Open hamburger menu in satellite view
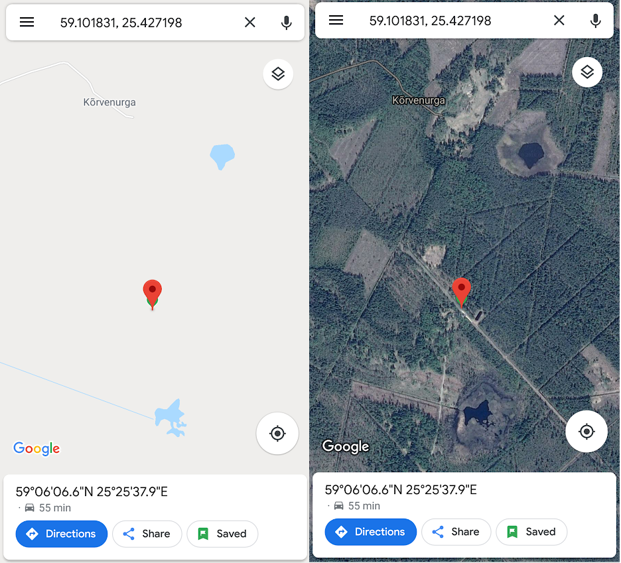 click(336, 20)
